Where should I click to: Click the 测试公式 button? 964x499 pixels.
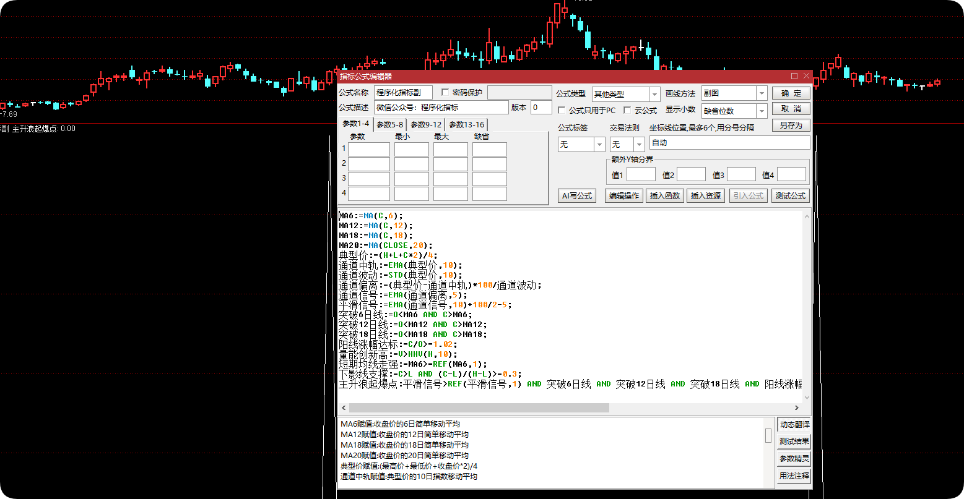(x=791, y=196)
